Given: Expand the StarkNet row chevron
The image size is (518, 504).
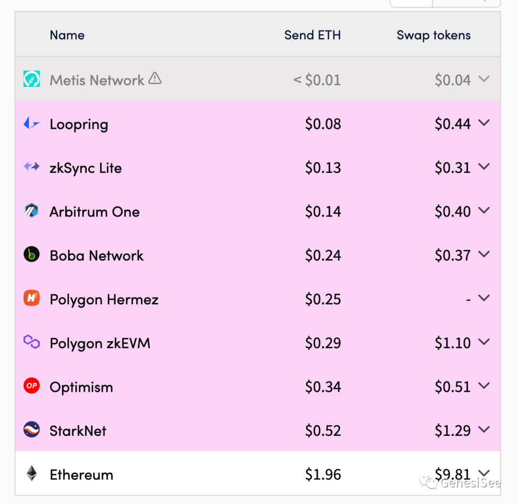Looking at the screenshot, I should coord(484,430).
